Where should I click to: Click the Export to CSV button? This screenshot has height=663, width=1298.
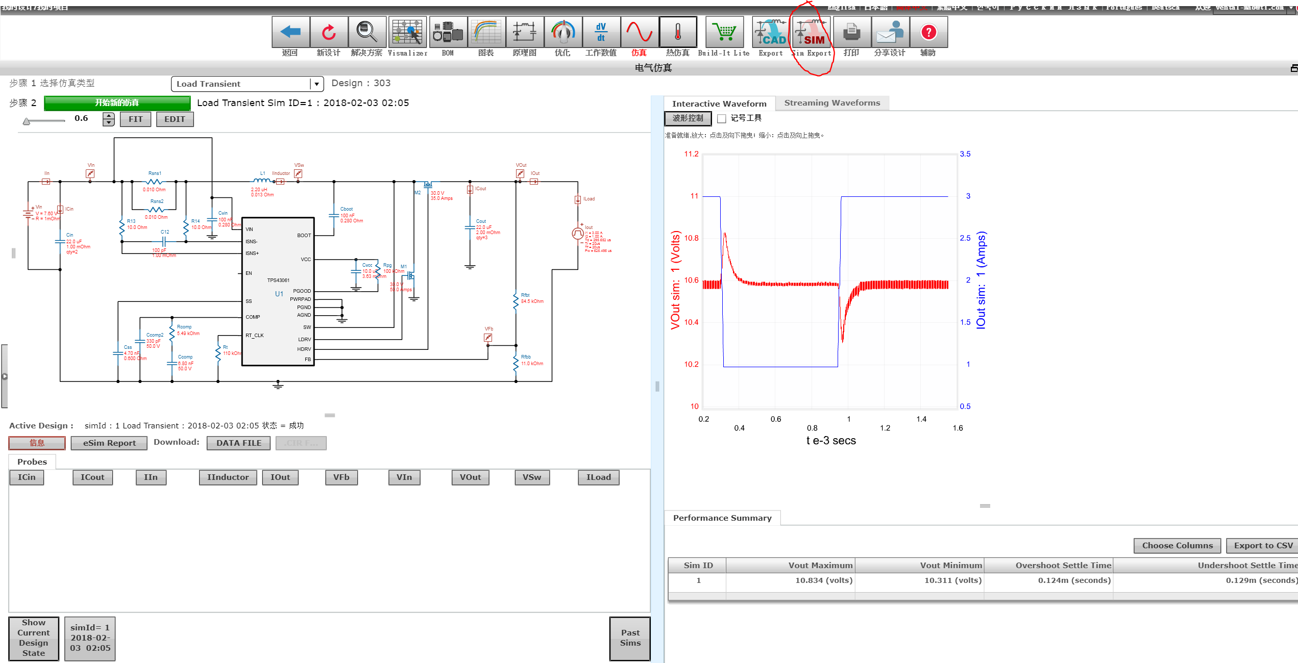1263,546
